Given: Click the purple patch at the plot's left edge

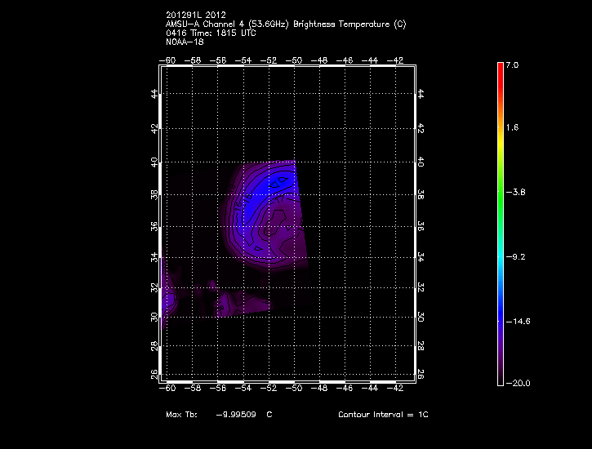Looking at the screenshot, I should (169, 302).
